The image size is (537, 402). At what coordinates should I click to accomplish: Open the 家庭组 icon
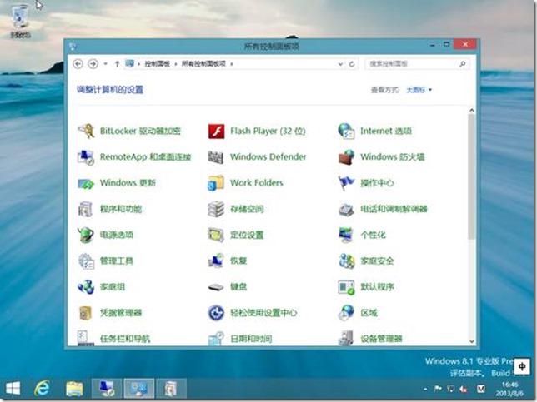(86, 287)
